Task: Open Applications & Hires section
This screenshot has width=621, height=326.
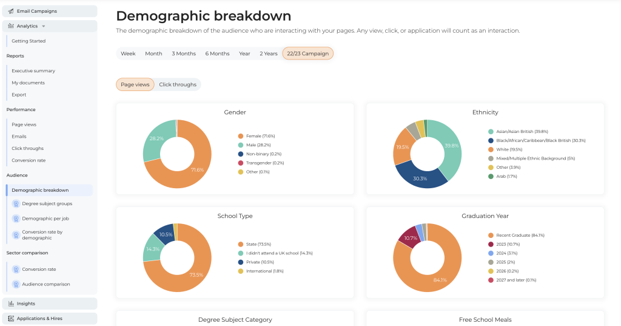Action: click(x=50, y=319)
